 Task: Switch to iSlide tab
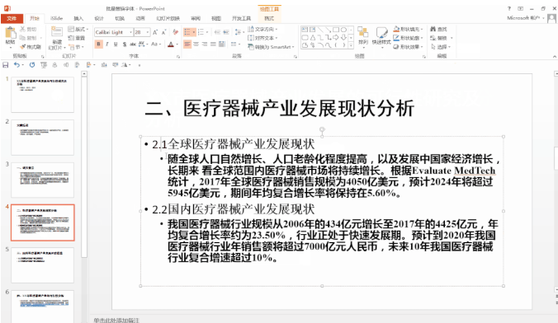(56, 18)
